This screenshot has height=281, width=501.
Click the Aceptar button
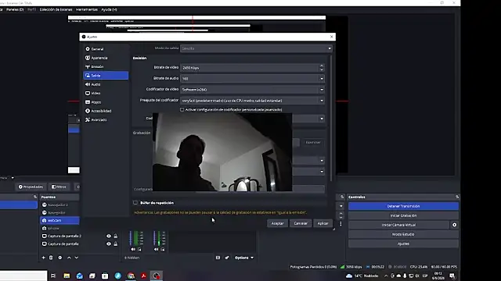pyautogui.click(x=277, y=223)
